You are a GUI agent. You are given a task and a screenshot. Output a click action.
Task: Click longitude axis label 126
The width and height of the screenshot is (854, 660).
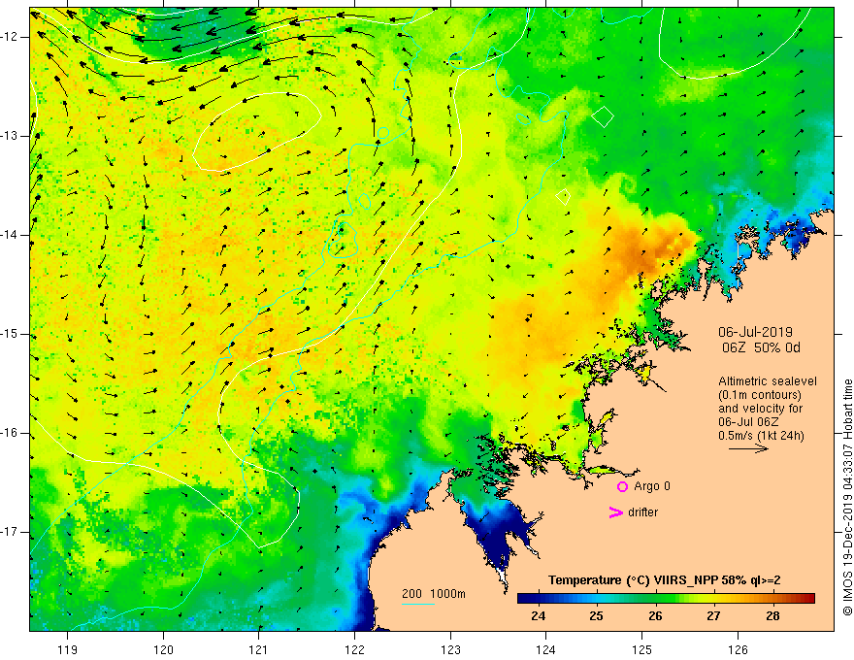[738, 649]
